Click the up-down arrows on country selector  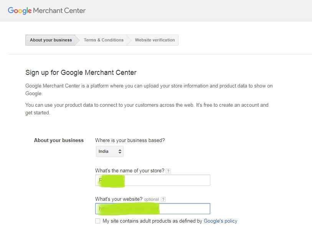tap(120, 152)
